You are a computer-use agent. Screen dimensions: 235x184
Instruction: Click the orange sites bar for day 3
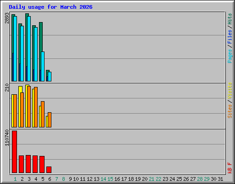tap(29, 107)
